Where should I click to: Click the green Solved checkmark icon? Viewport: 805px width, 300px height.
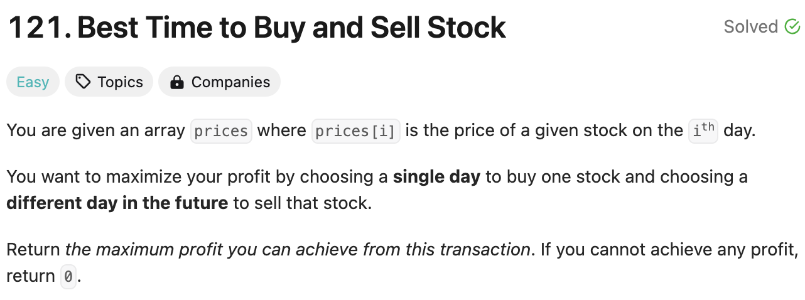[x=792, y=27]
